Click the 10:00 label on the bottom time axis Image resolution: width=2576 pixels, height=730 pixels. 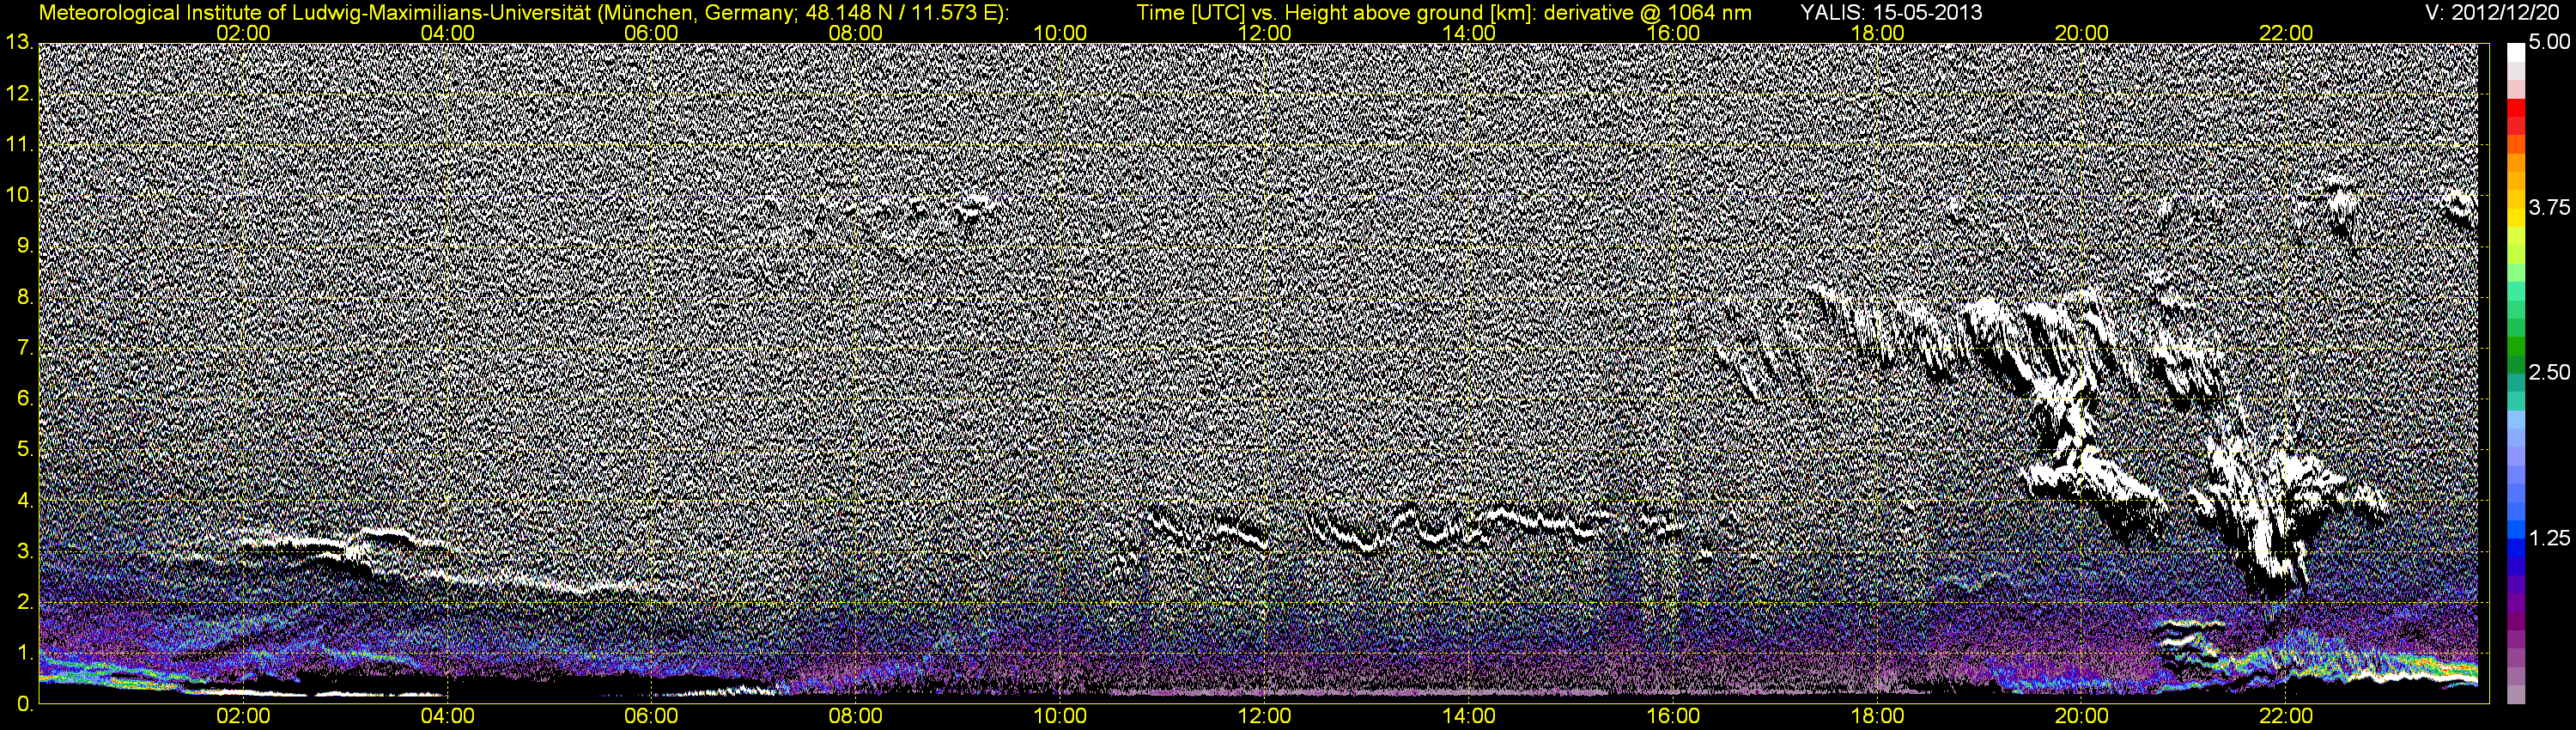tap(1060, 717)
